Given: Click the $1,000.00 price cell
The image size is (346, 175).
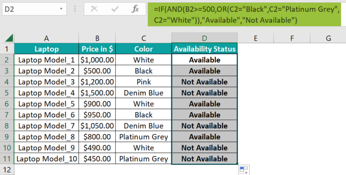Looking at the screenshot, I should pos(97,60).
